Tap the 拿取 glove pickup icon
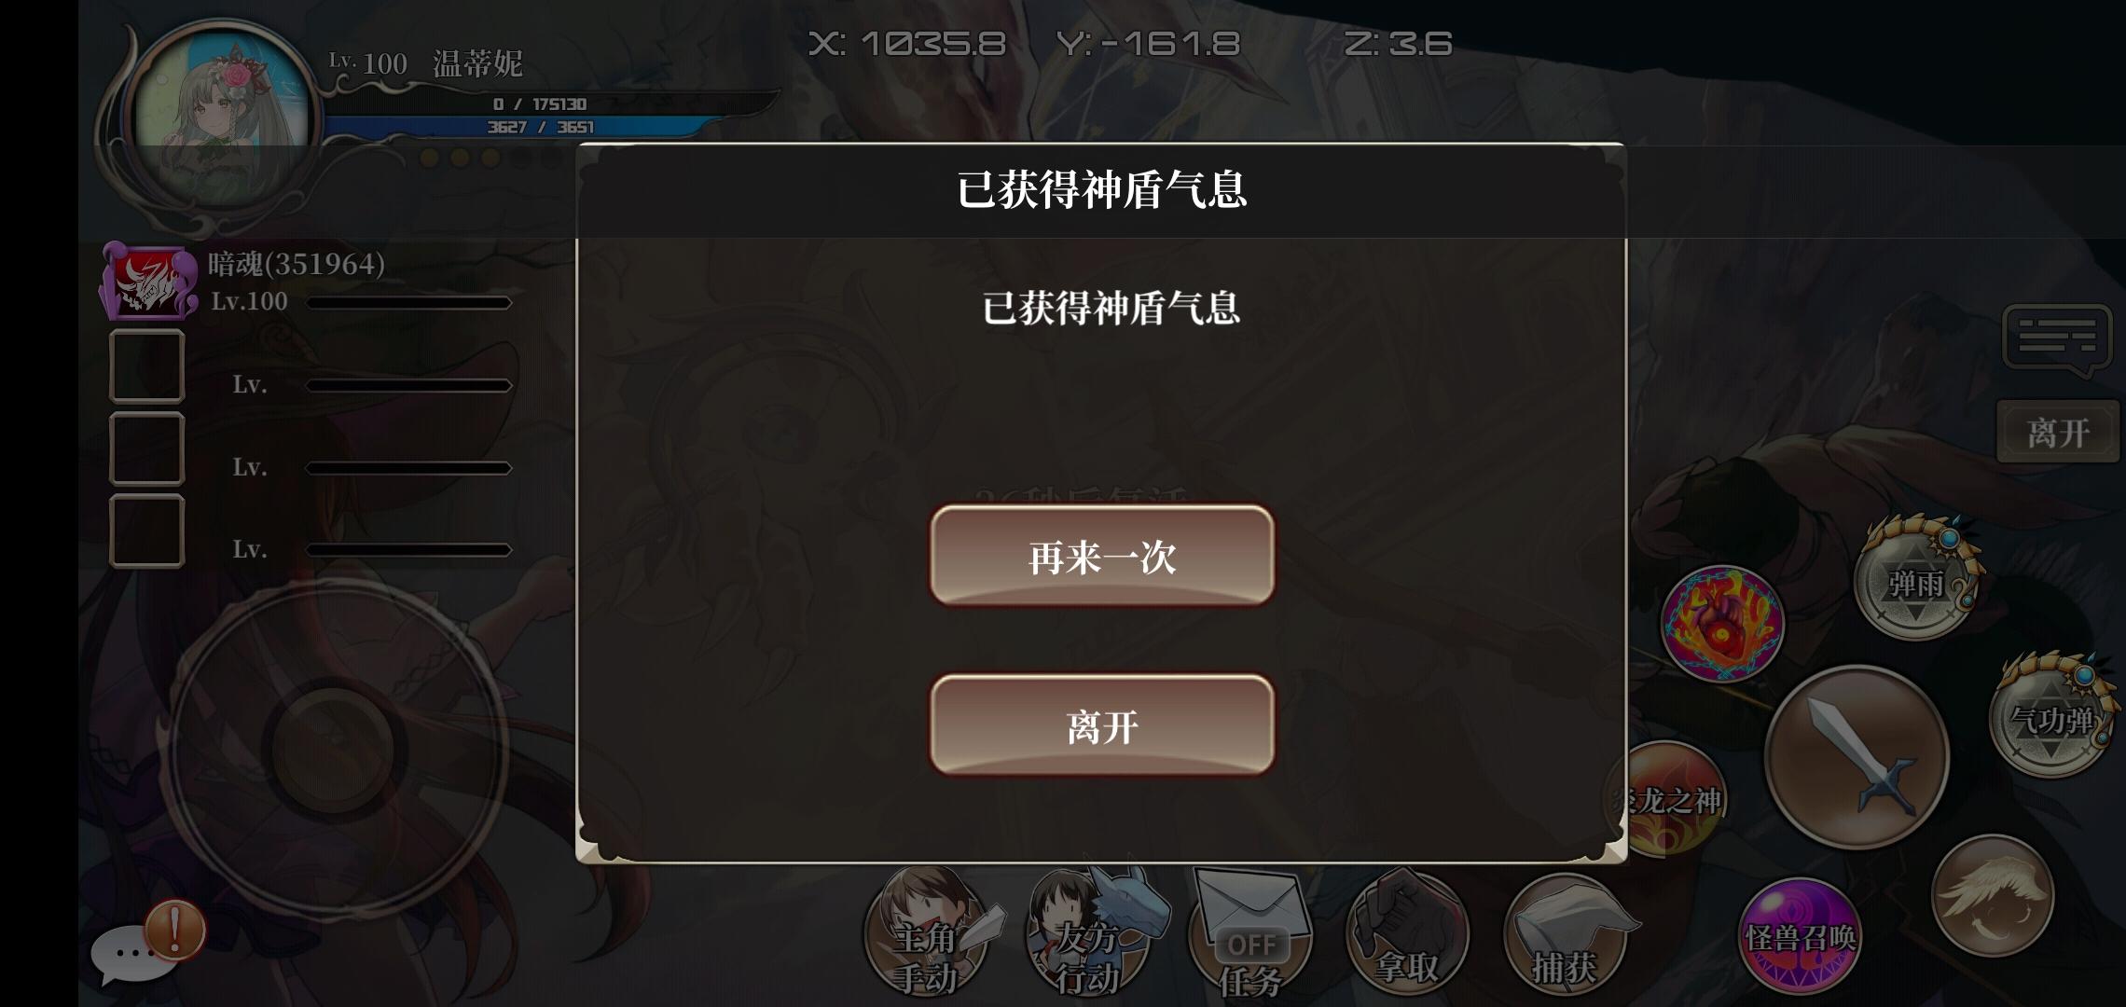 click(1406, 935)
